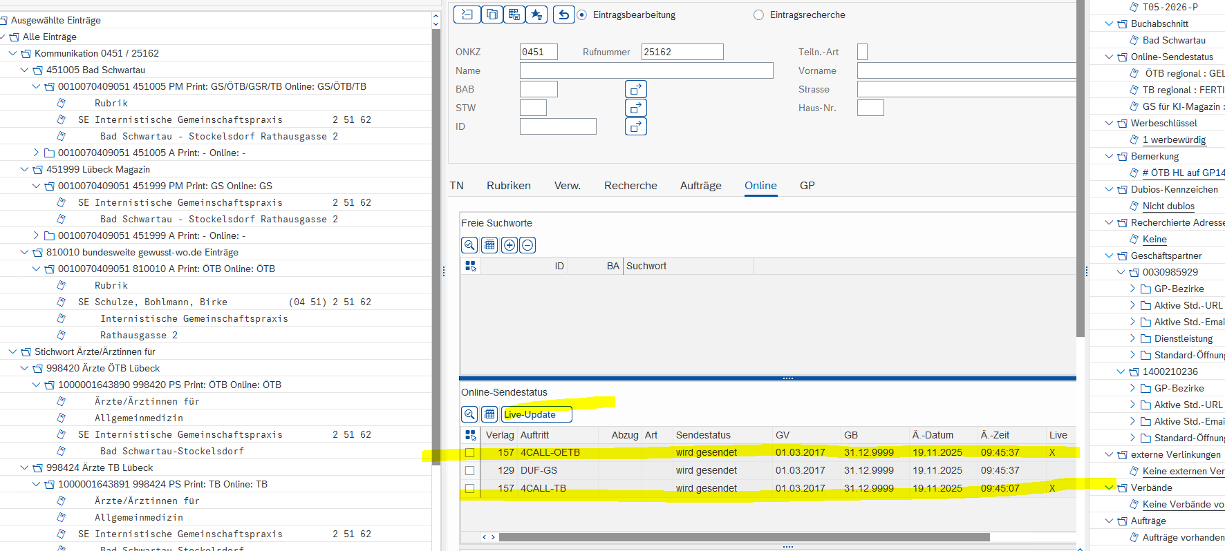Open the Aufträge tab next to Recherche
The width and height of the screenshot is (1225, 551).
click(x=701, y=186)
